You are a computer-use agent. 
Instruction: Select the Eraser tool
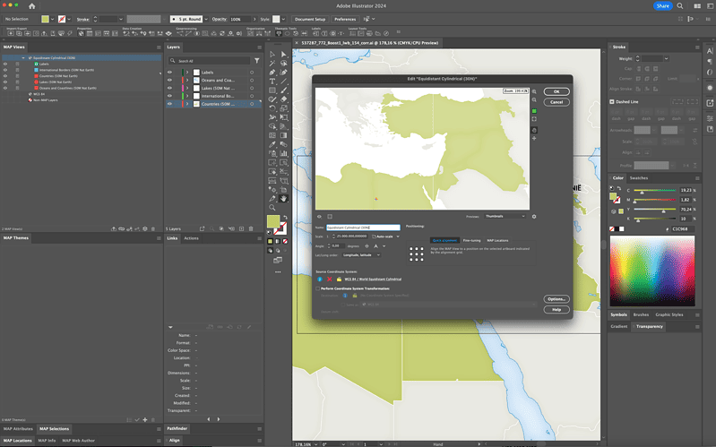coord(283,99)
